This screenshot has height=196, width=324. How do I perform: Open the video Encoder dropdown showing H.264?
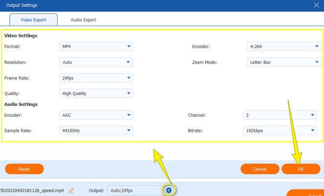284,46
